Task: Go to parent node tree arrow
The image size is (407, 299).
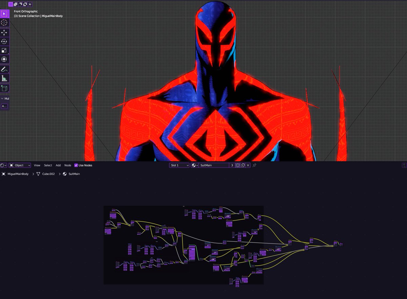Action: pos(404,165)
